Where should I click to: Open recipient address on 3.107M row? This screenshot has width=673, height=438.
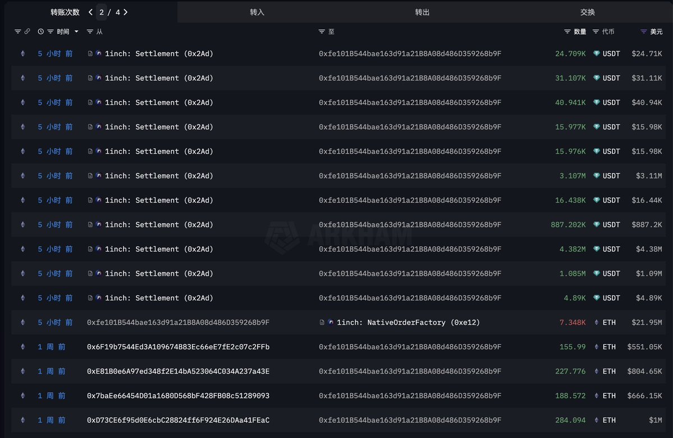[410, 176]
